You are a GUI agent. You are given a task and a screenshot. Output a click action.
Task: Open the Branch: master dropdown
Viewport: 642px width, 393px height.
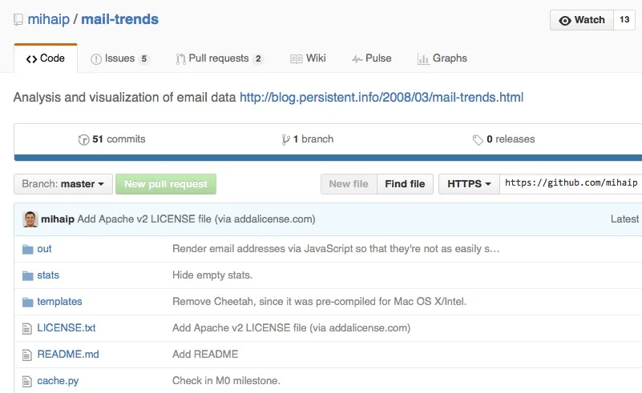point(63,184)
